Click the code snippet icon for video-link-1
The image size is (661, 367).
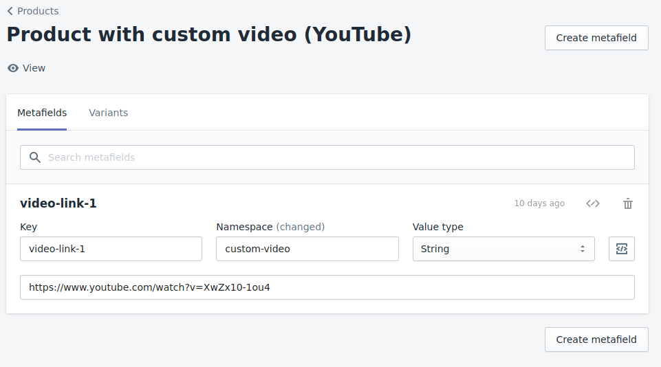point(593,203)
